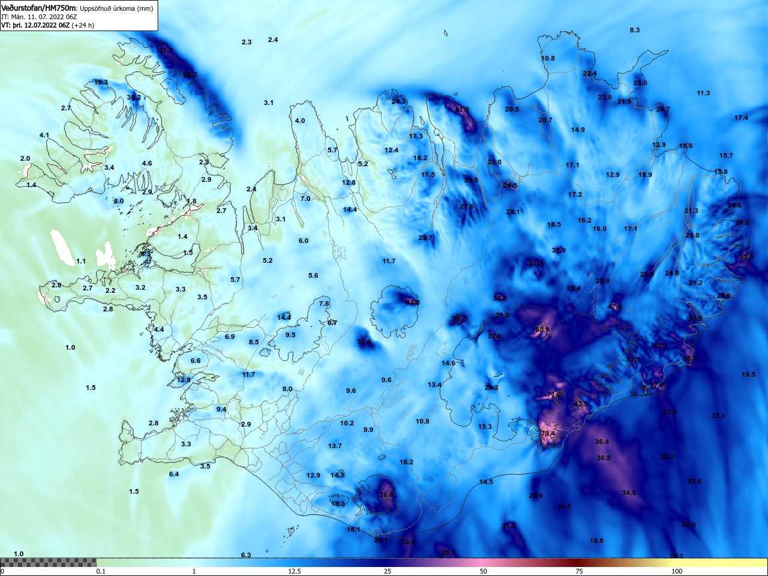
Task: Click the 4.1 value in the Westfjords
Action: pos(44,135)
